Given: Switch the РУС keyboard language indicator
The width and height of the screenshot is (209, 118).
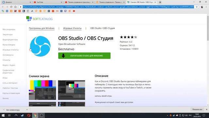Looking at the screenshot, I should tap(190, 115).
